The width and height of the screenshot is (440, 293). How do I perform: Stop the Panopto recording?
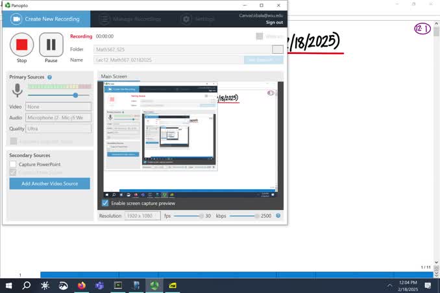22,45
